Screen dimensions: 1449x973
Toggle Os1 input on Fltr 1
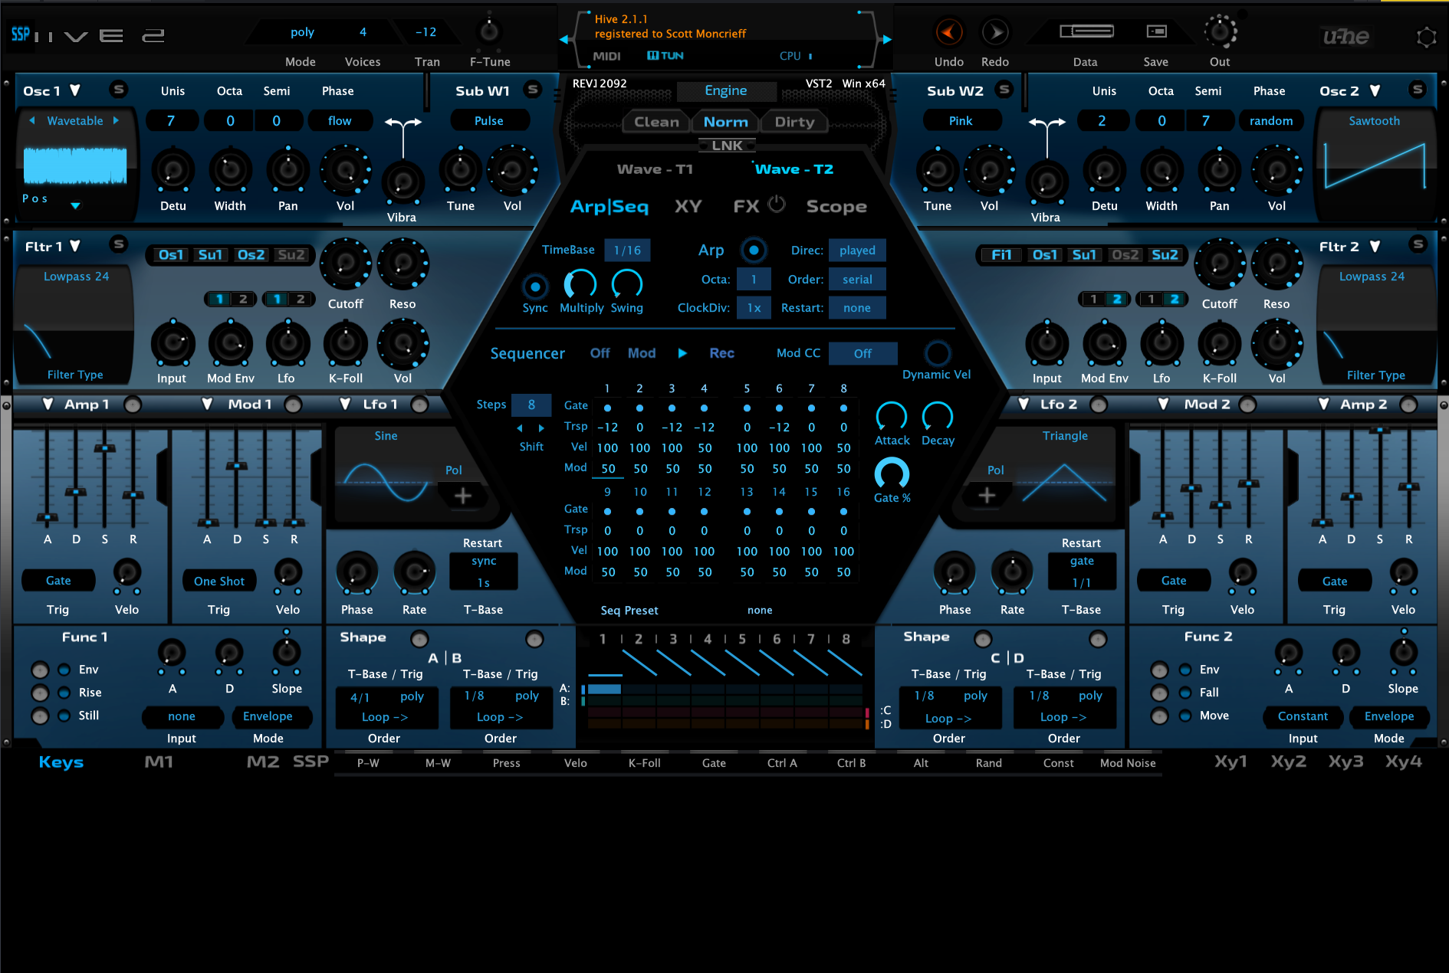(171, 255)
